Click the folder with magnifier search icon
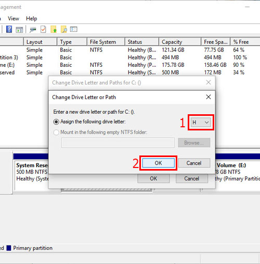Image resolution: width=260 pixels, height=264 pixels. [x=64, y=29]
